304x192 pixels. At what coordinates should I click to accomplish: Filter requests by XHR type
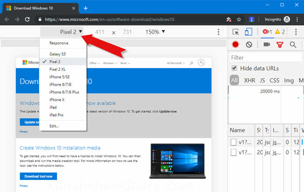(250, 80)
